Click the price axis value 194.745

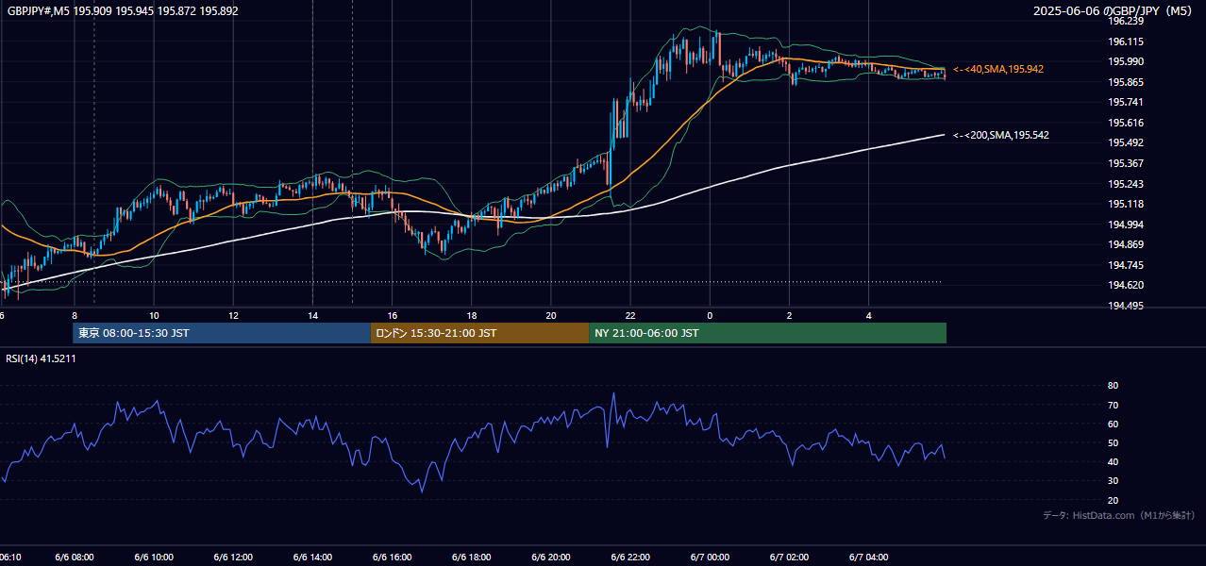click(1126, 266)
